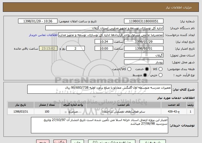
Task: Click the طبقه بندی موضوعی label
Action: 181,69
